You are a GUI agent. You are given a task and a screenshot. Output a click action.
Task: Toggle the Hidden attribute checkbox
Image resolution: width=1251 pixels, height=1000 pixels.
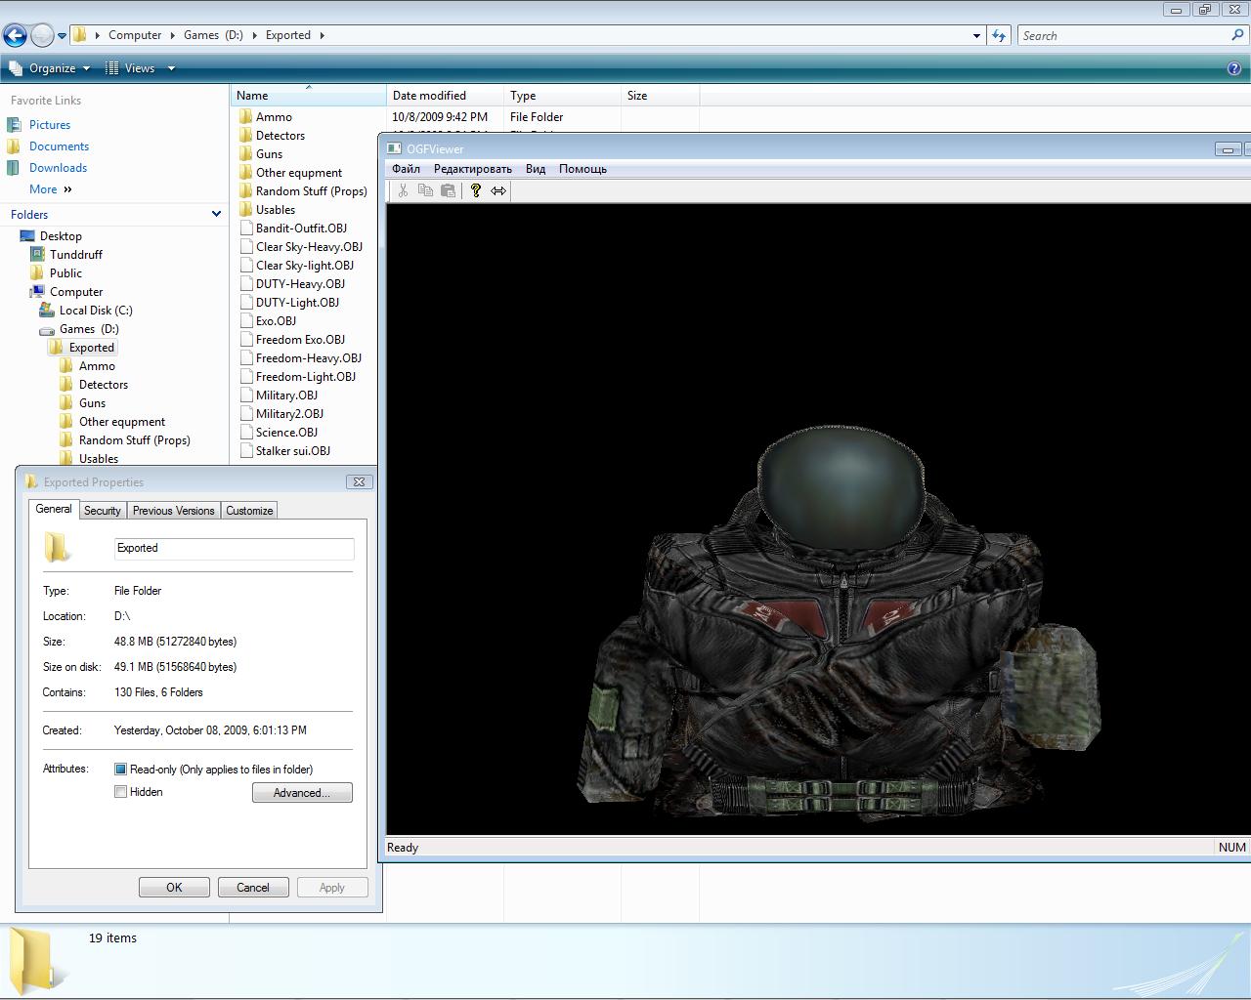120,792
